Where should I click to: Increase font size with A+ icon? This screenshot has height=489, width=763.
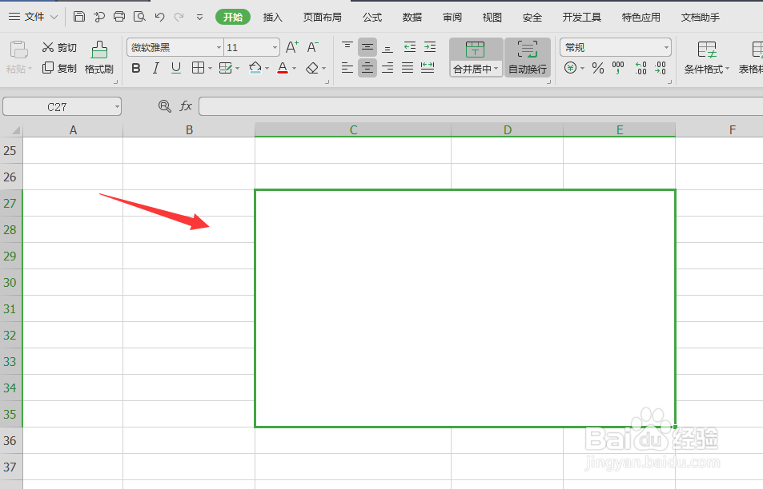[x=292, y=47]
